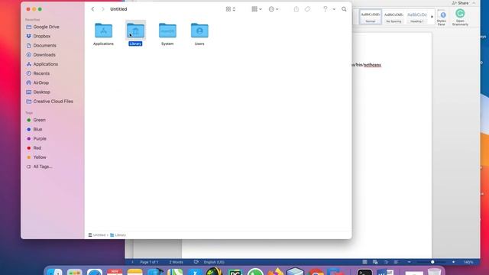
Task: Open the Styles Pane in Word
Action: tap(442, 18)
